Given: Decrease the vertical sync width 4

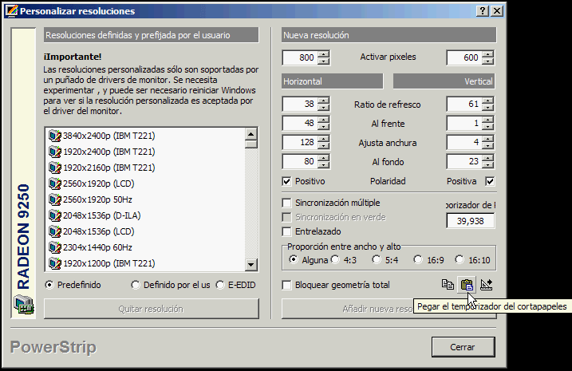Looking at the screenshot, I should click(487, 146).
